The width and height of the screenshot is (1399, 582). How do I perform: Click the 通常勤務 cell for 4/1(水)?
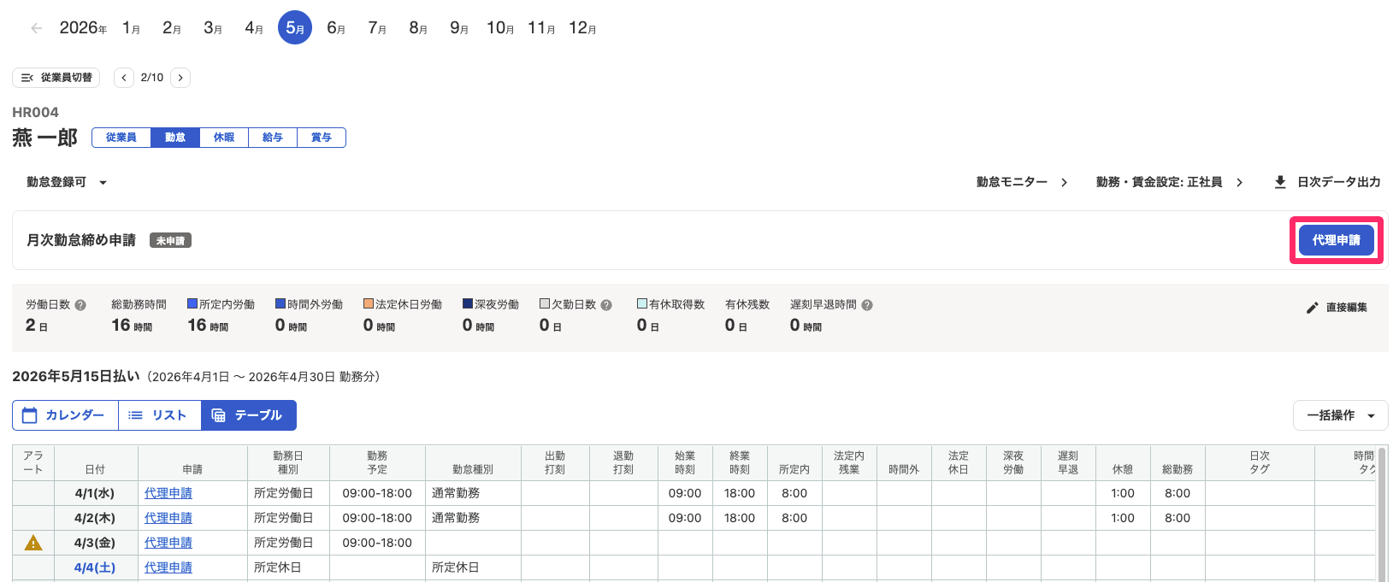(x=473, y=493)
